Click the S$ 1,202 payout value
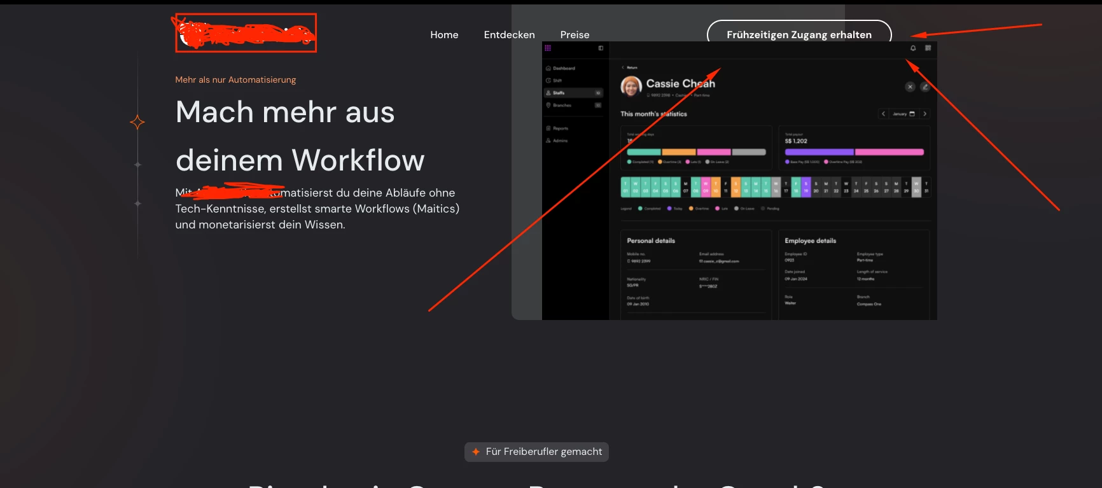 tap(796, 141)
